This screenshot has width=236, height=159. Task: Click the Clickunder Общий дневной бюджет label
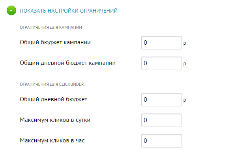point(53,99)
